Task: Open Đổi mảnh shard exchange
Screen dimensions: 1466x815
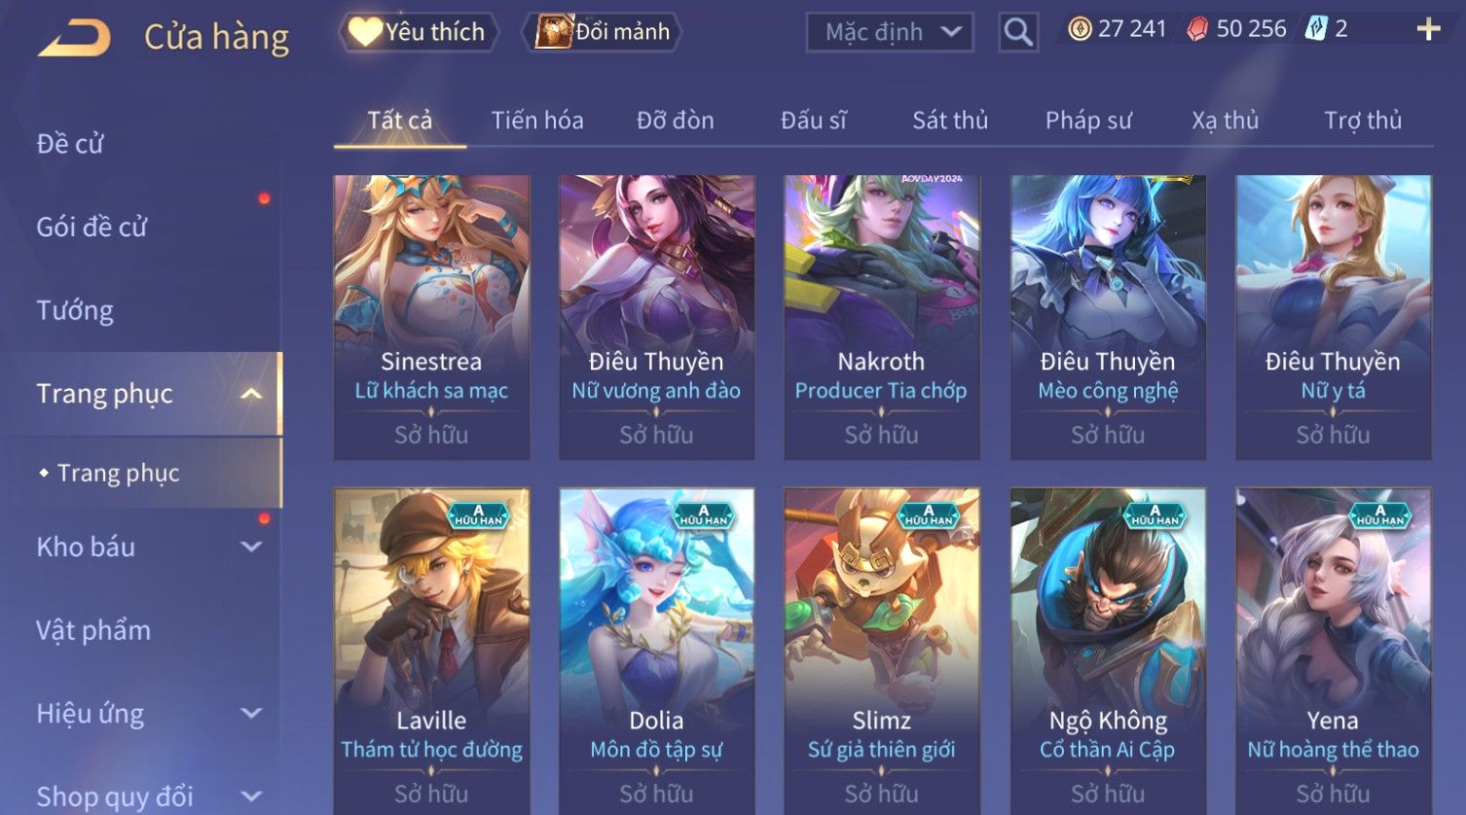Action: point(602,32)
